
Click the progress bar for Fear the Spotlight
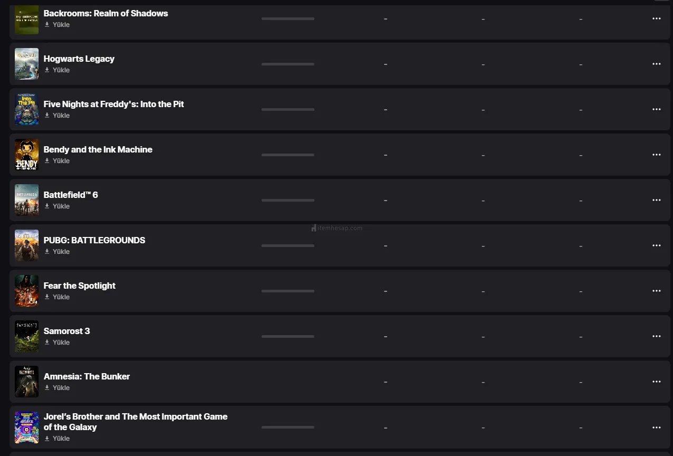[287, 291]
